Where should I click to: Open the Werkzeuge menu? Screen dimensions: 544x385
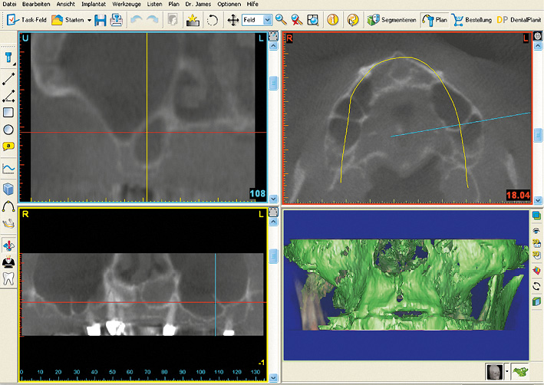(126, 5)
